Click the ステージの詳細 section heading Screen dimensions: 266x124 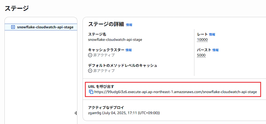tap(106, 24)
